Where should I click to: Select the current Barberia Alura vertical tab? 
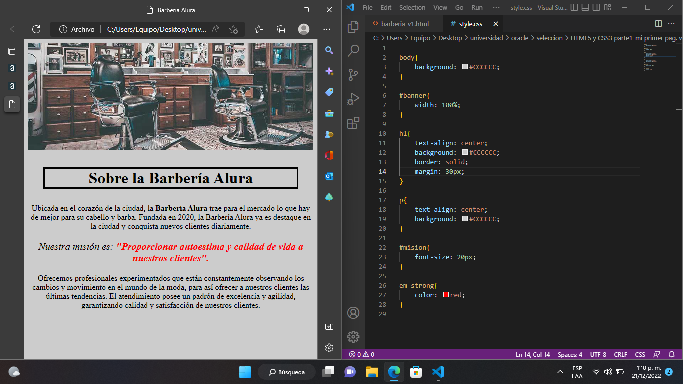[12, 105]
